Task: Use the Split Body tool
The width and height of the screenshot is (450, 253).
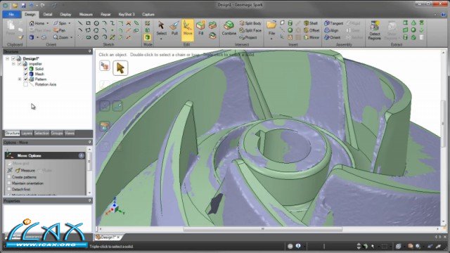Action: [x=250, y=23]
